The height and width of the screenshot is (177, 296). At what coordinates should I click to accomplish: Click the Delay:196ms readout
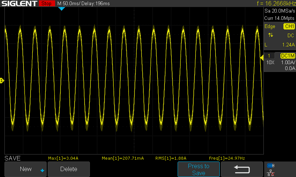click(95, 3)
